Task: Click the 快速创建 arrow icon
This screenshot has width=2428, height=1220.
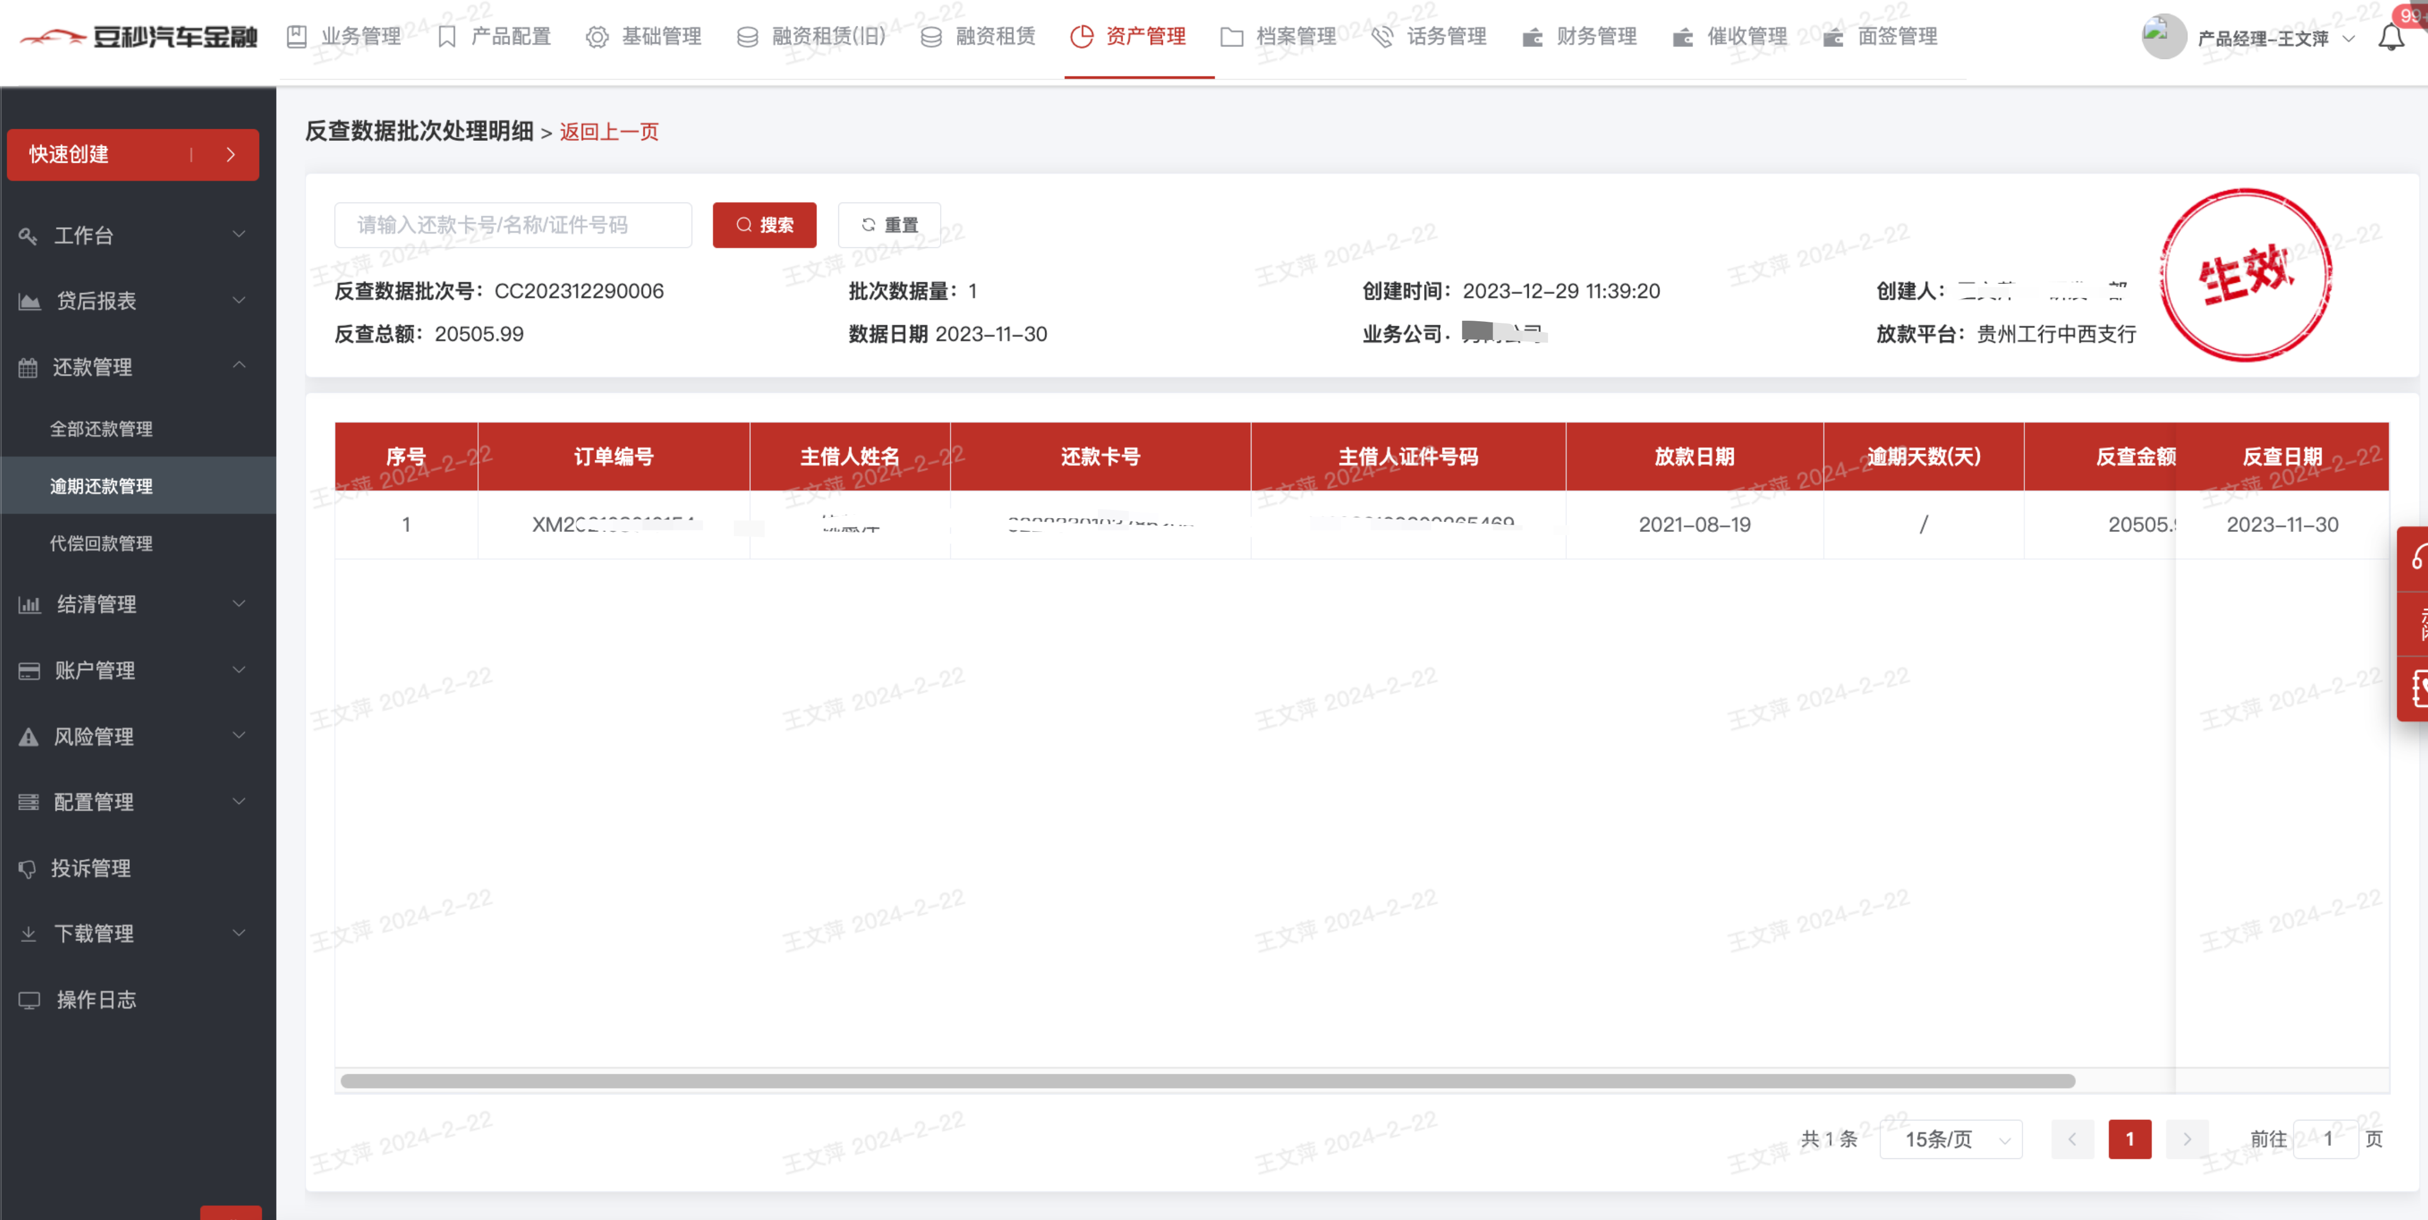Action: point(231,155)
